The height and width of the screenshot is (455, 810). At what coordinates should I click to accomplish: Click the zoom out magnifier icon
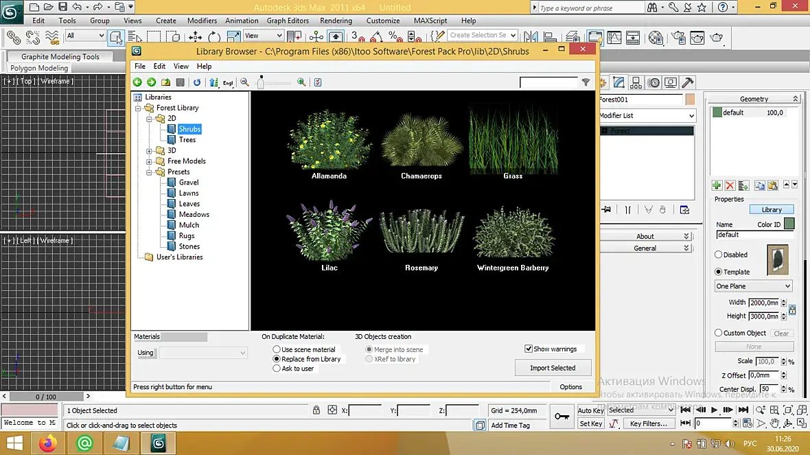click(x=244, y=82)
